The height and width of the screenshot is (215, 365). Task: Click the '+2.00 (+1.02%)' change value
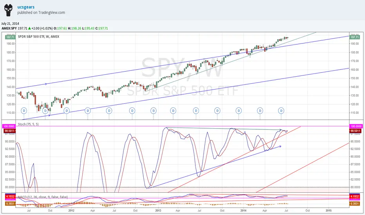(42, 29)
